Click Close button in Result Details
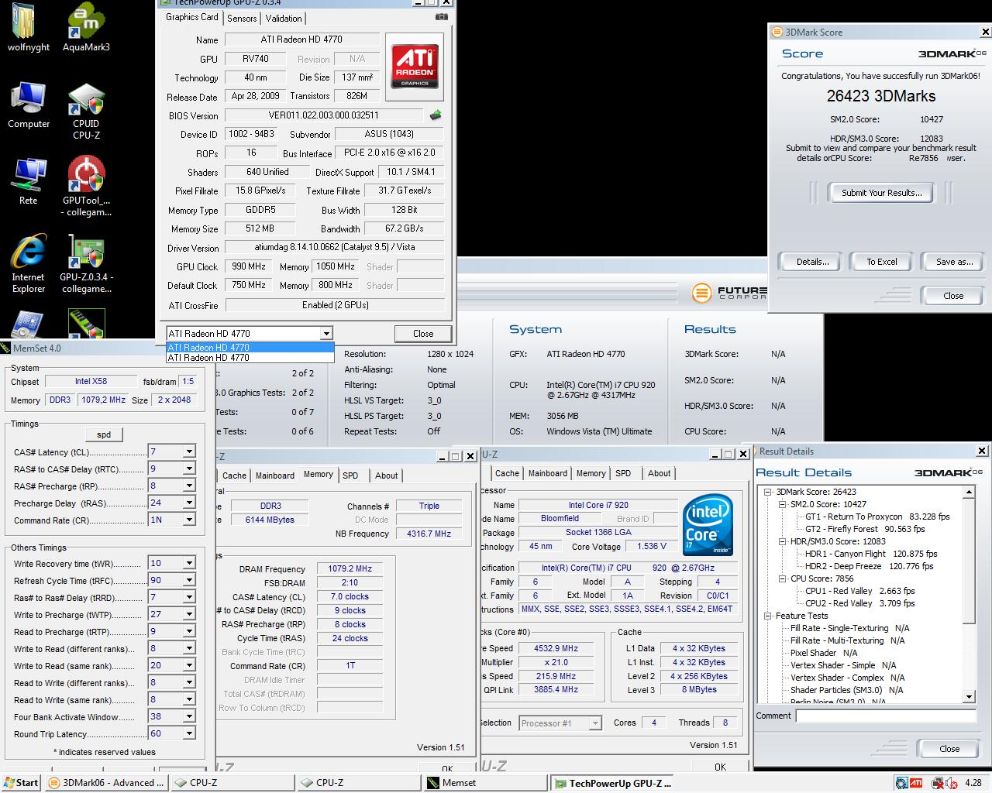The width and height of the screenshot is (992, 793). [x=949, y=749]
